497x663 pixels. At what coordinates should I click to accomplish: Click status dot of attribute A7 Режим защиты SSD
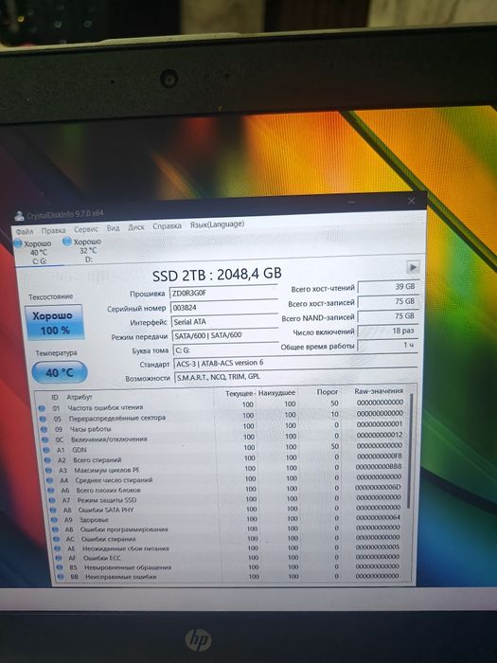point(52,500)
